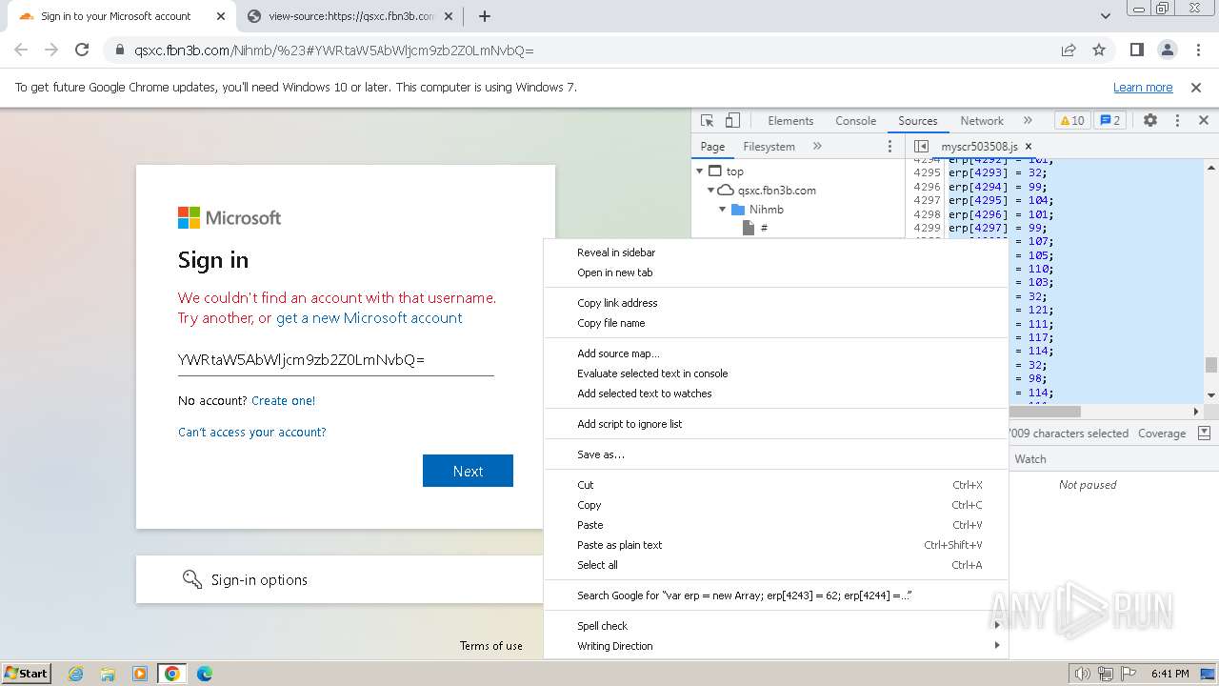Click the browser back arrow

point(21,50)
